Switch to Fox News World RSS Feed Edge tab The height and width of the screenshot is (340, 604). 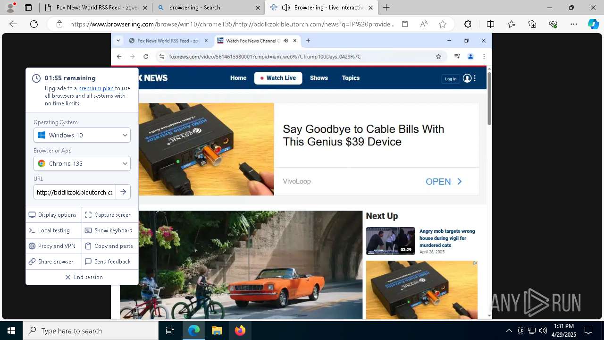click(x=96, y=8)
